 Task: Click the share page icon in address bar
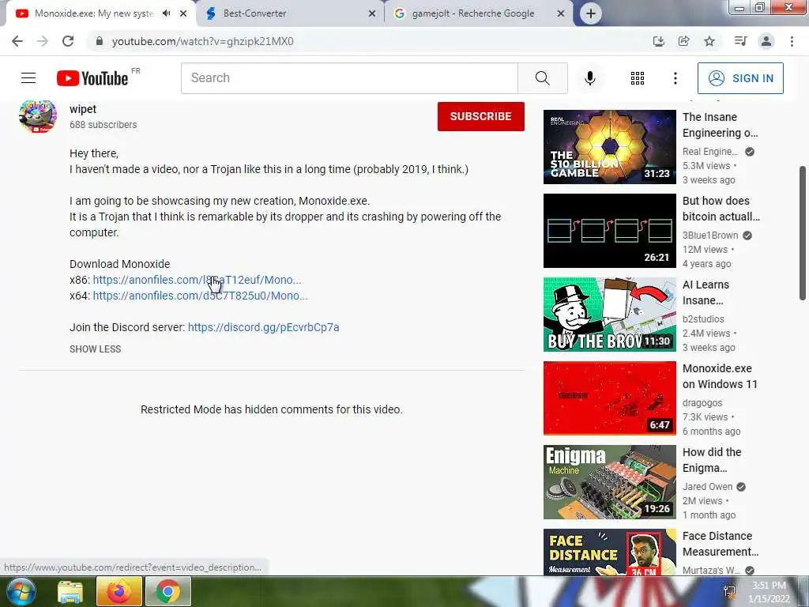tap(683, 41)
